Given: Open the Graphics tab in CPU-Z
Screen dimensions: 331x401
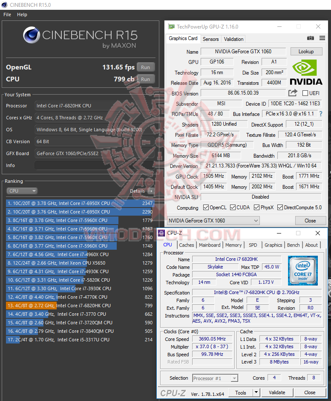Looking at the screenshot, I should pyautogui.click(x=273, y=245).
